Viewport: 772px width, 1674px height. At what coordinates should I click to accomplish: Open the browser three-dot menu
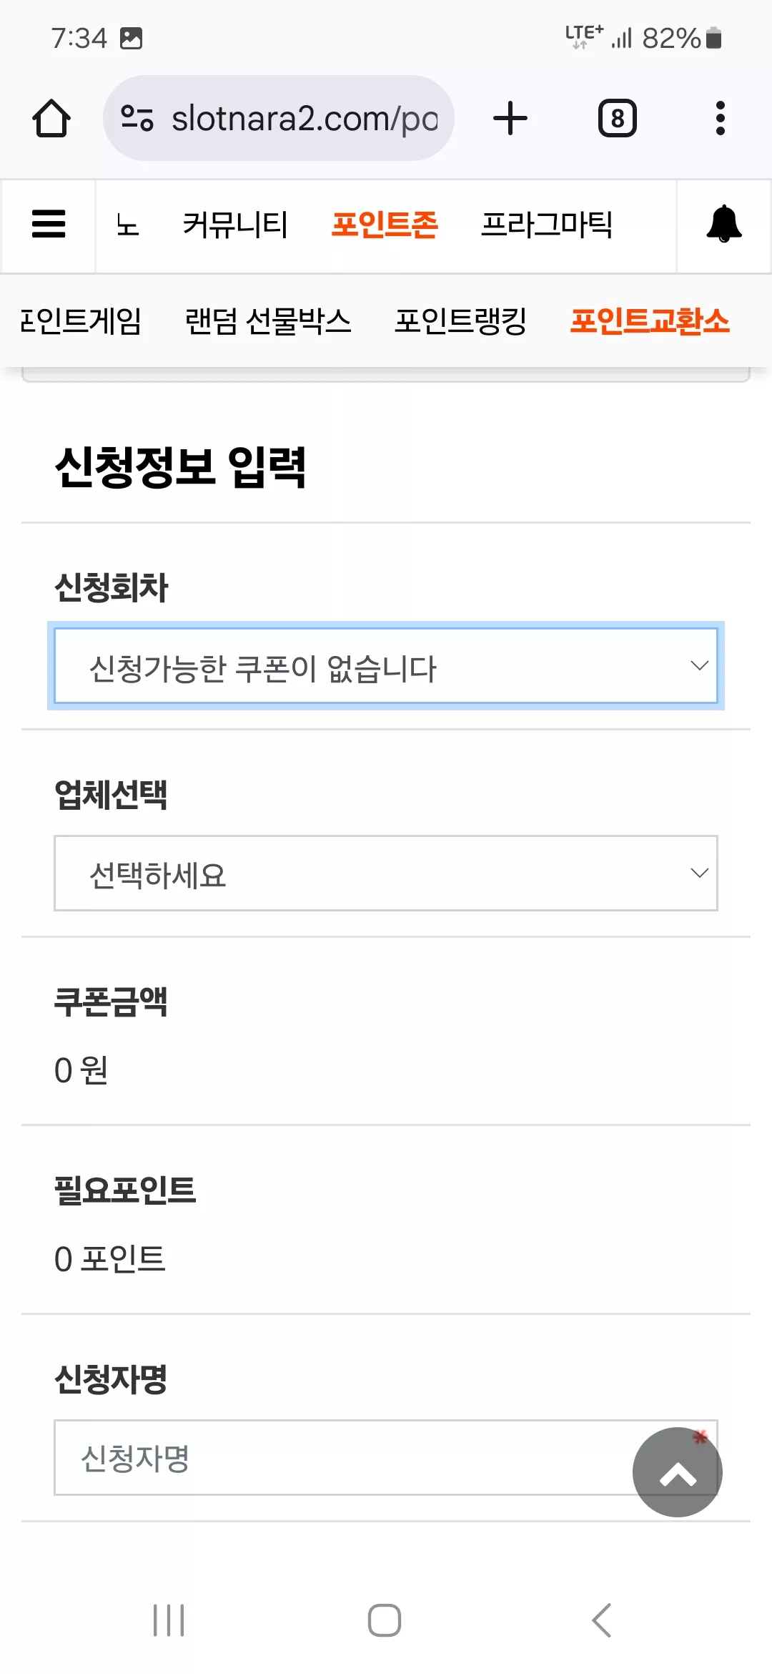(x=721, y=118)
